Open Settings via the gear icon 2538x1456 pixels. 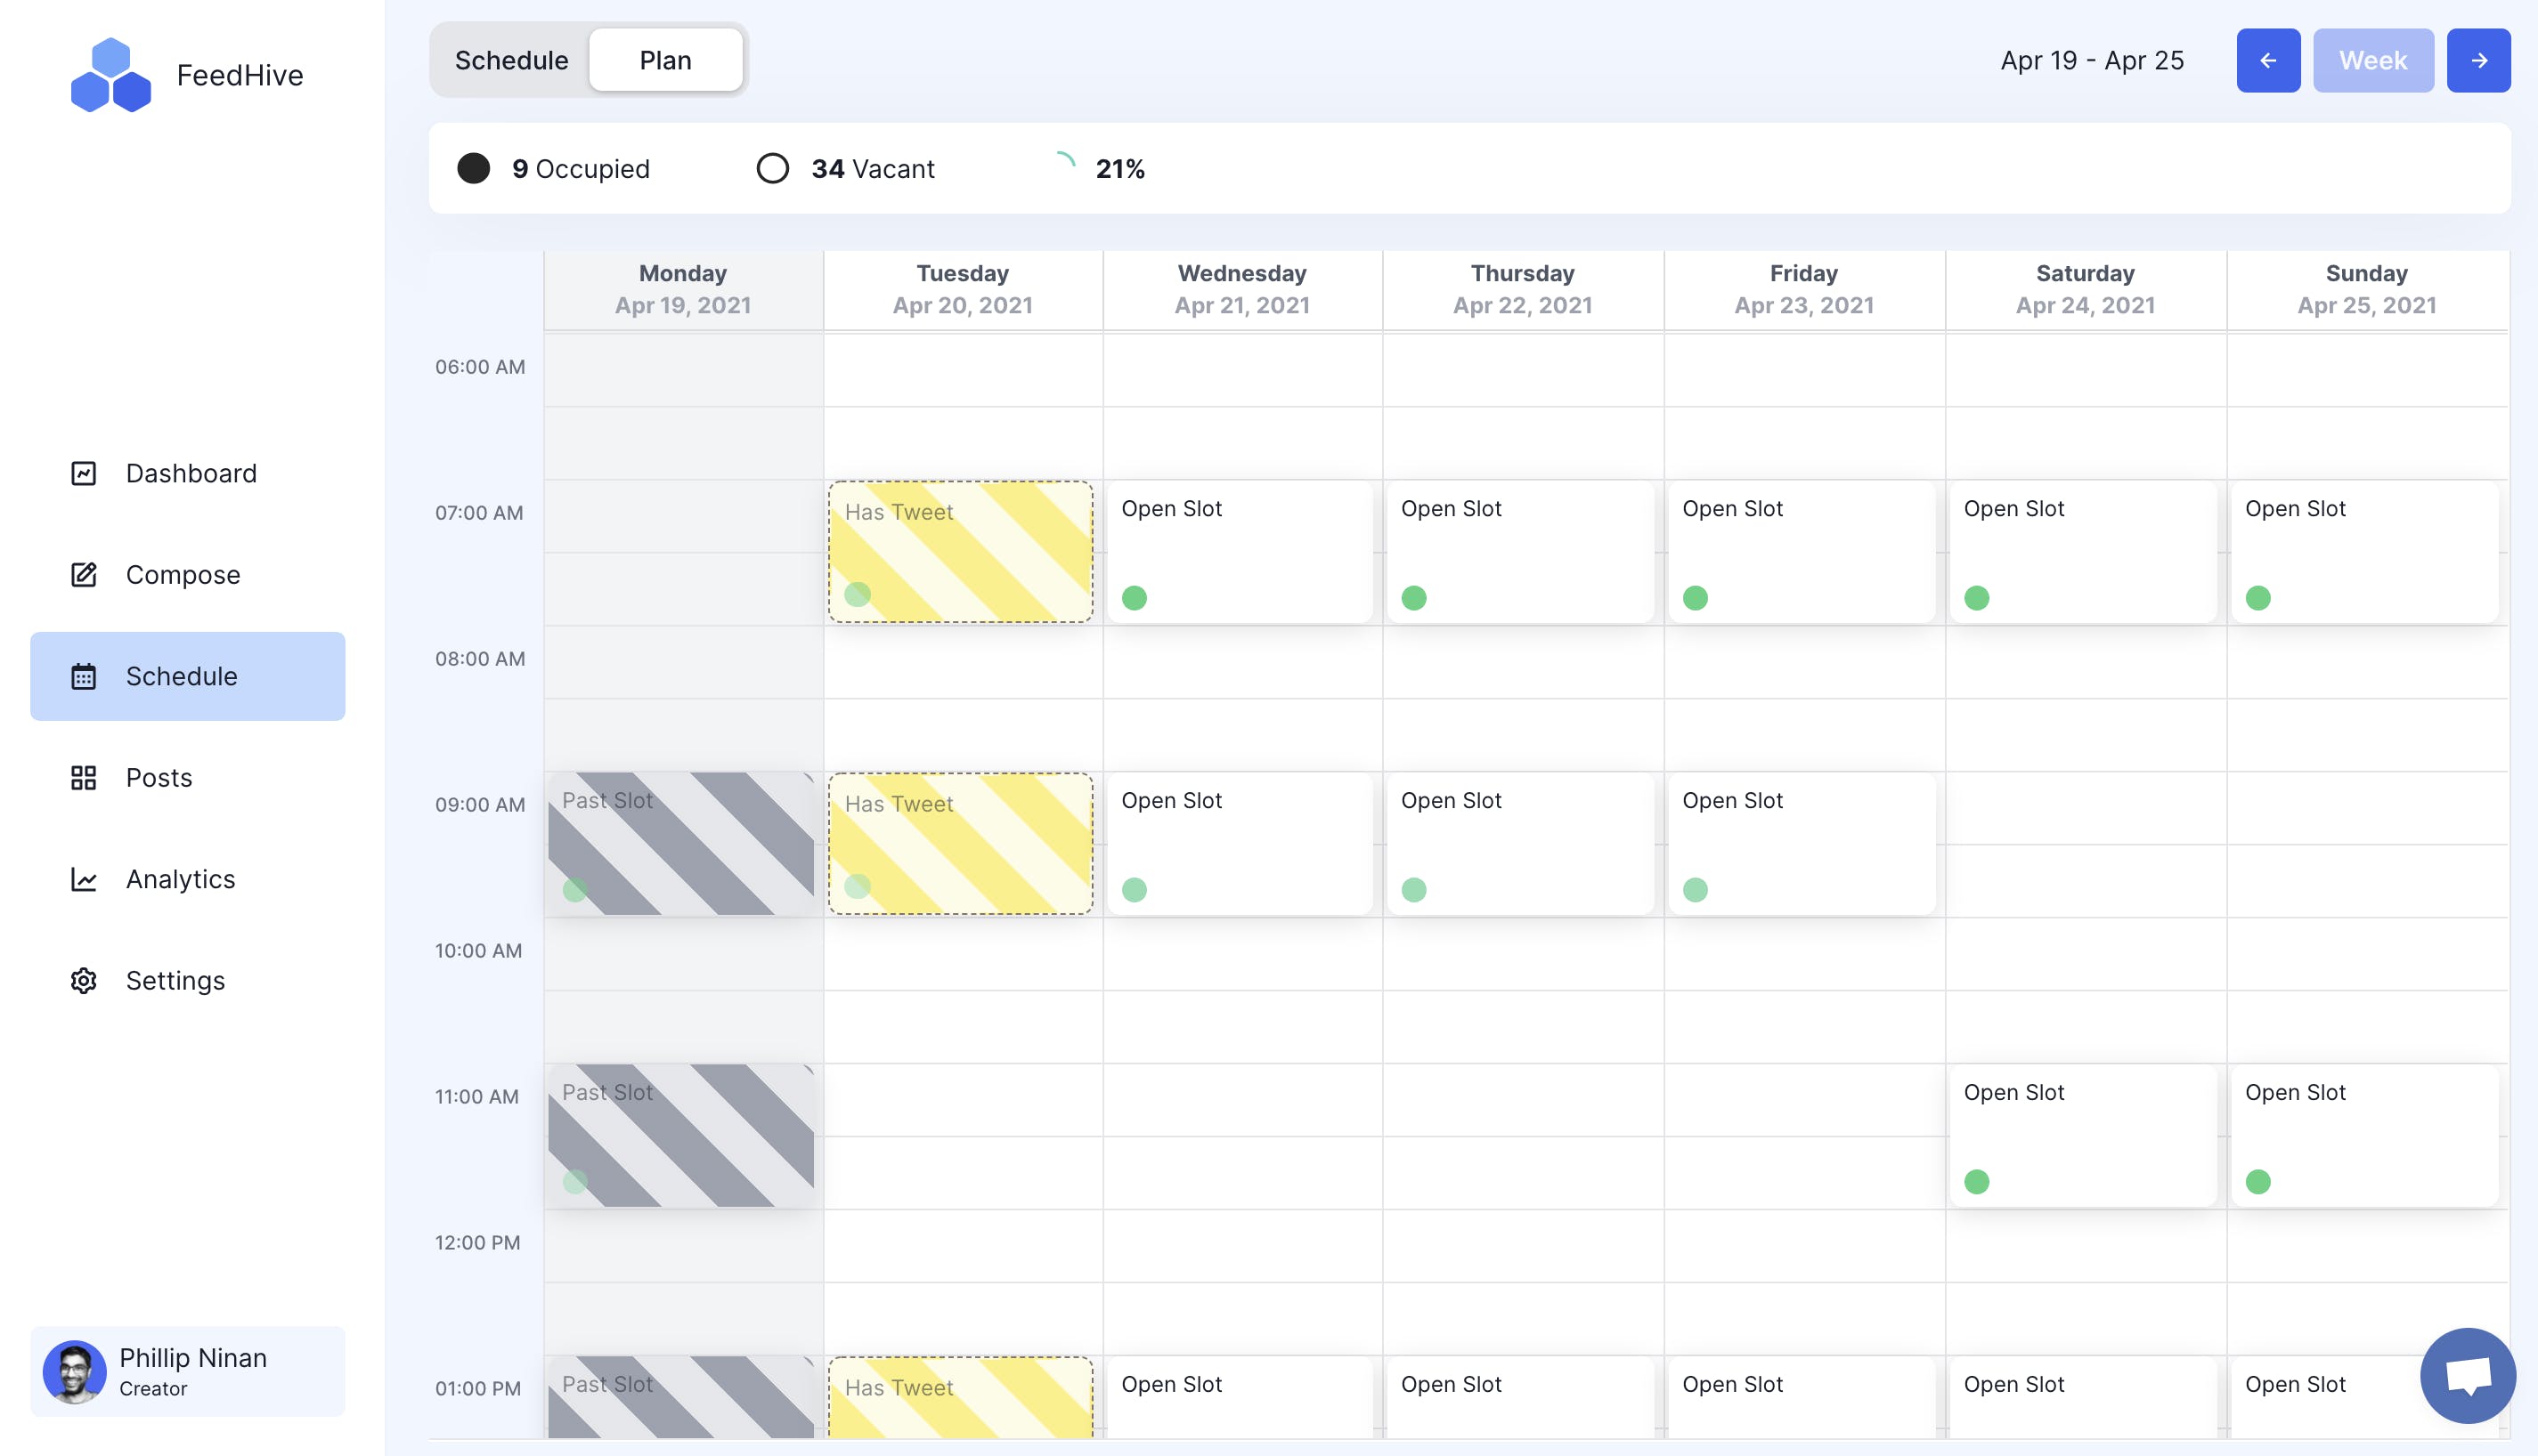point(84,980)
